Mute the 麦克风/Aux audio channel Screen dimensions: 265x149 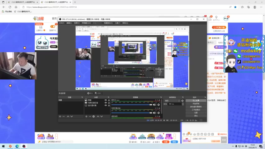coord(154,105)
